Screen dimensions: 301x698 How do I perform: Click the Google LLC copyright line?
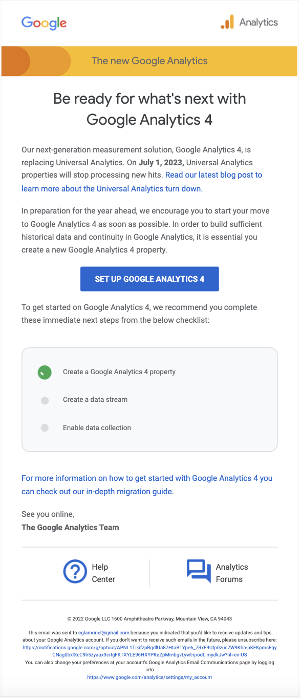[x=149, y=618]
